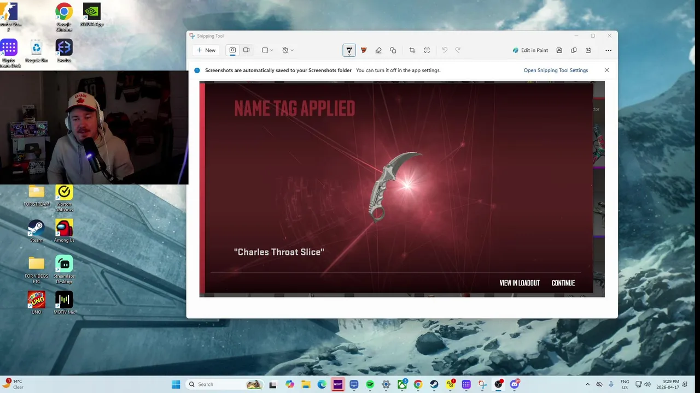This screenshot has width=700, height=393.
Task: Click the NAME TAG APPLIED heading
Action: (294, 109)
